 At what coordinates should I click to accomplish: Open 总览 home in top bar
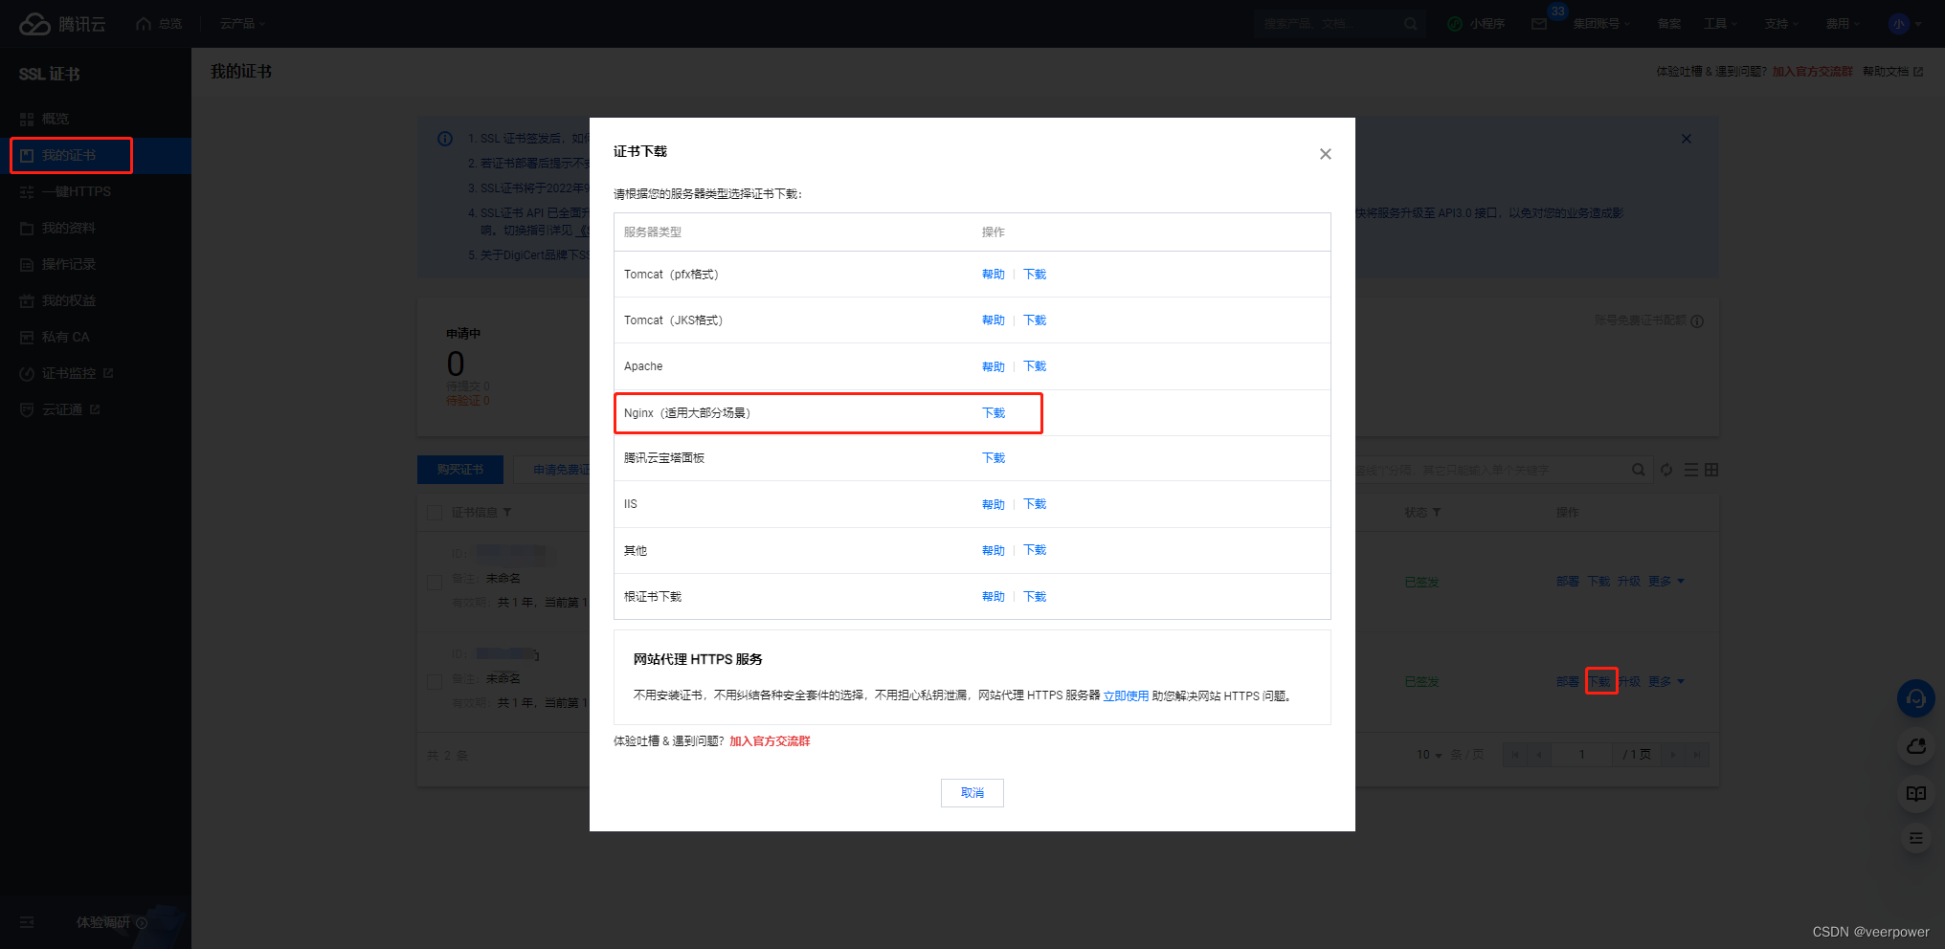[160, 24]
